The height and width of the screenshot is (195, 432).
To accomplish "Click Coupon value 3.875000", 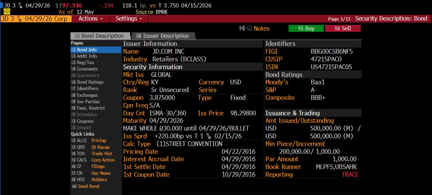I will 162,97.
